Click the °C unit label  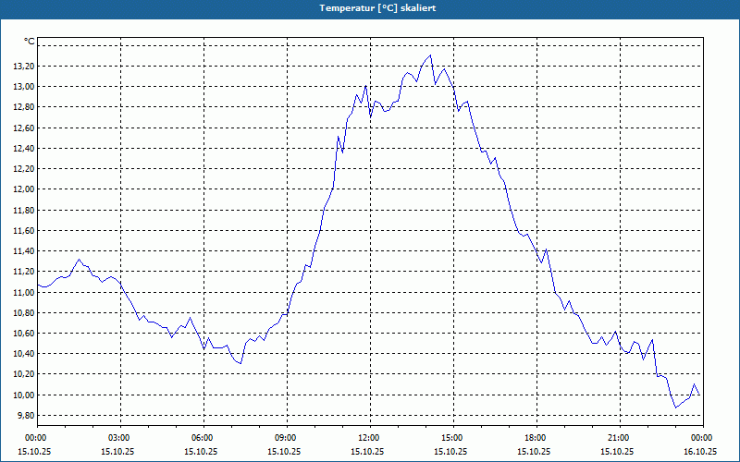[30, 42]
